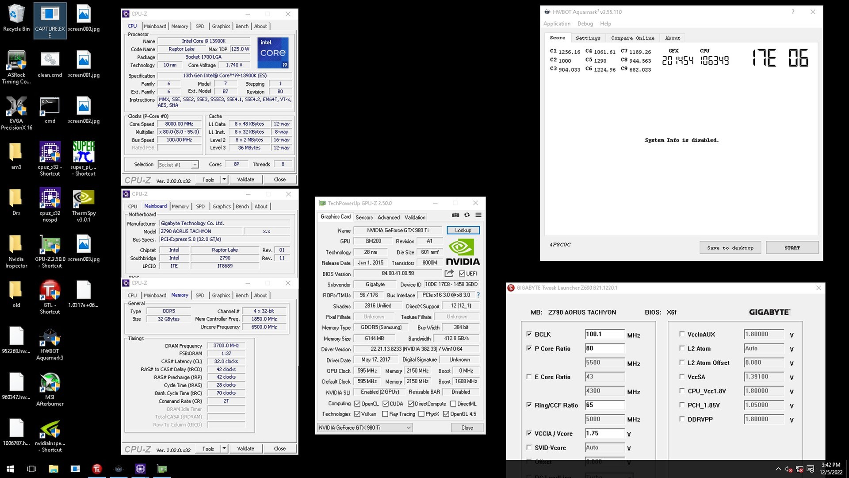This screenshot has height=478, width=849.
Task: Launch ThermSpy v3.0.1 icon
Action: (84, 205)
